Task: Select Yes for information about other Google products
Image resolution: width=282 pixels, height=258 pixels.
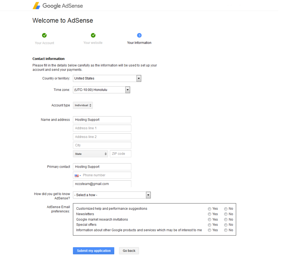Action: pos(209,230)
